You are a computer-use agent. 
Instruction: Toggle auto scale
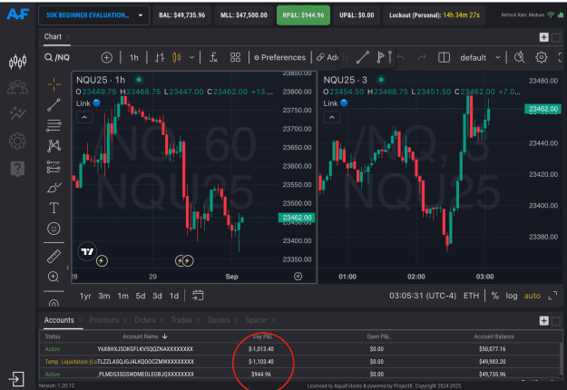[x=533, y=296]
